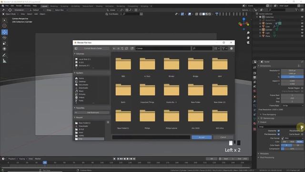This screenshot has height=172, width=305.
Task: Go to parent directory in file view
Action: pos(122,48)
